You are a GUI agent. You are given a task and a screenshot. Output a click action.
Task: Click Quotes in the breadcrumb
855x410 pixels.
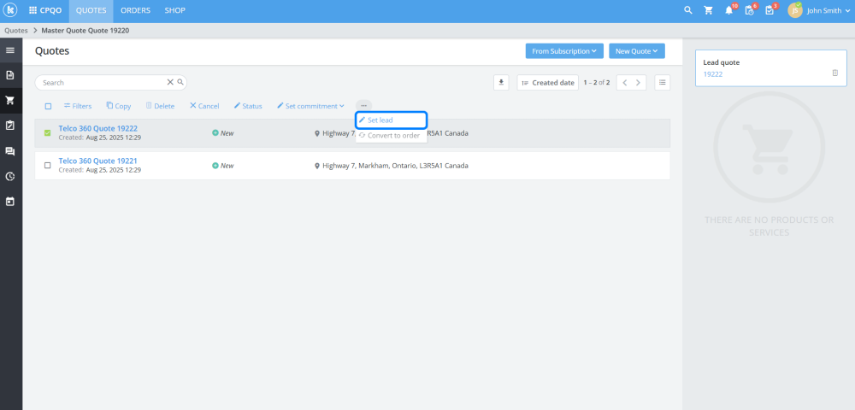(x=15, y=31)
